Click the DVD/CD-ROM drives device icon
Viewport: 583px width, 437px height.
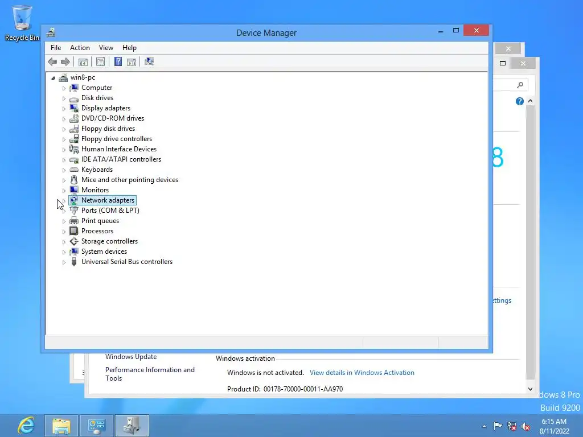point(74,118)
